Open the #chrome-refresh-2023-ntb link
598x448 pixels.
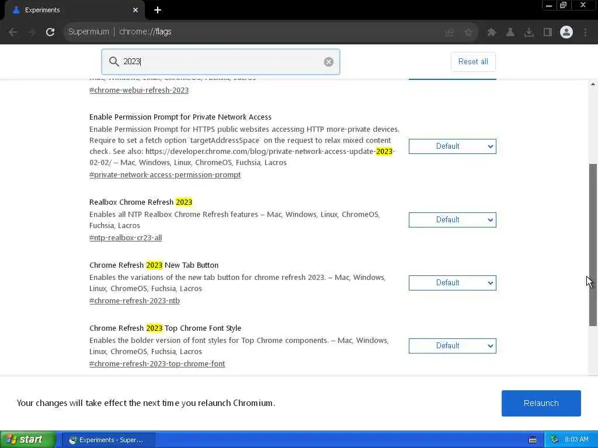134,301
